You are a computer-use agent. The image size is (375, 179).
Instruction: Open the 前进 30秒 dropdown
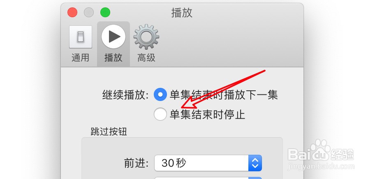coord(208,163)
